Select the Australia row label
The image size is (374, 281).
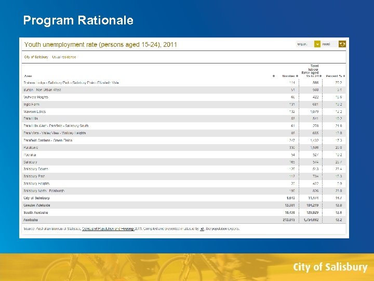31,220
